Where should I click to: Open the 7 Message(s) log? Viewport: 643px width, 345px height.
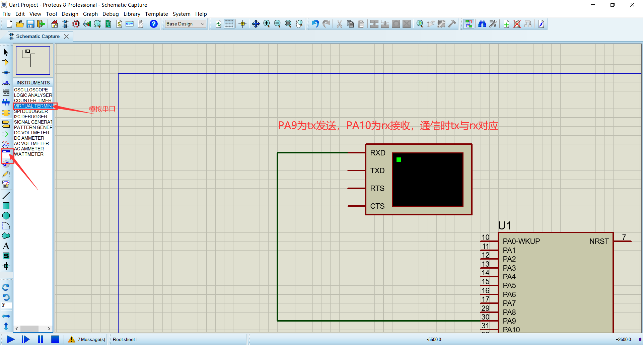86,339
